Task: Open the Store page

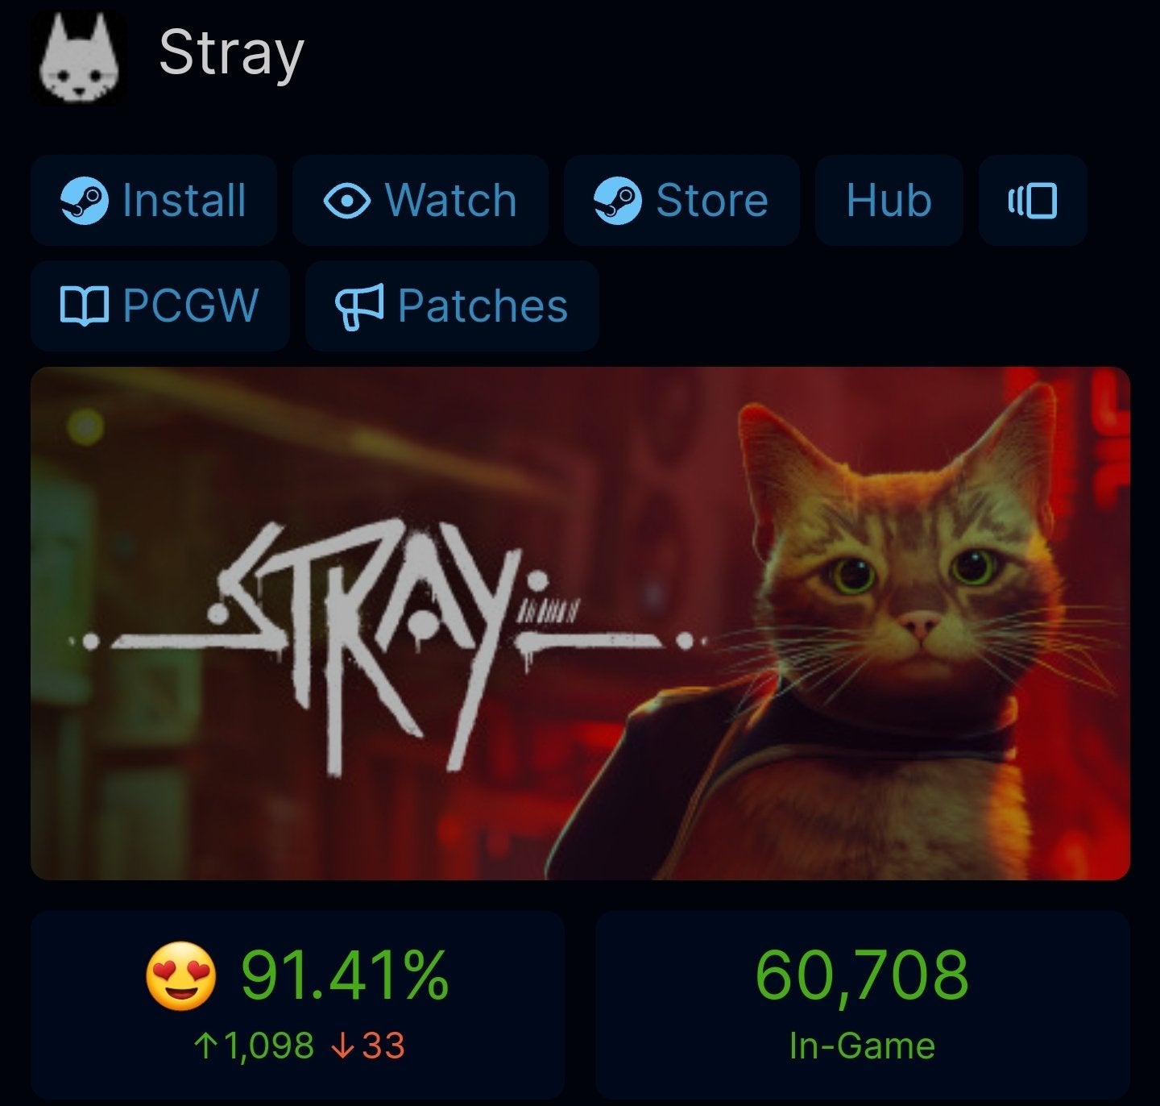Action: pyautogui.click(x=681, y=201)
